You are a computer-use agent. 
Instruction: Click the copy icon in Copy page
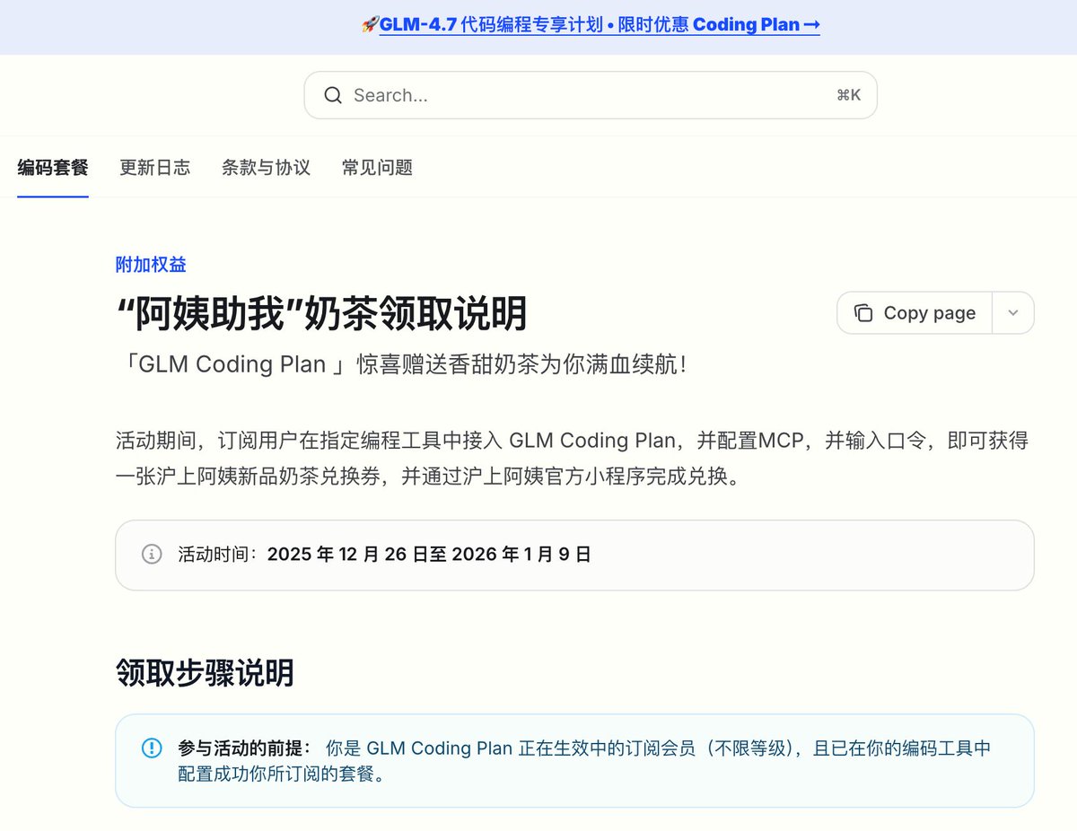point(863,313)
